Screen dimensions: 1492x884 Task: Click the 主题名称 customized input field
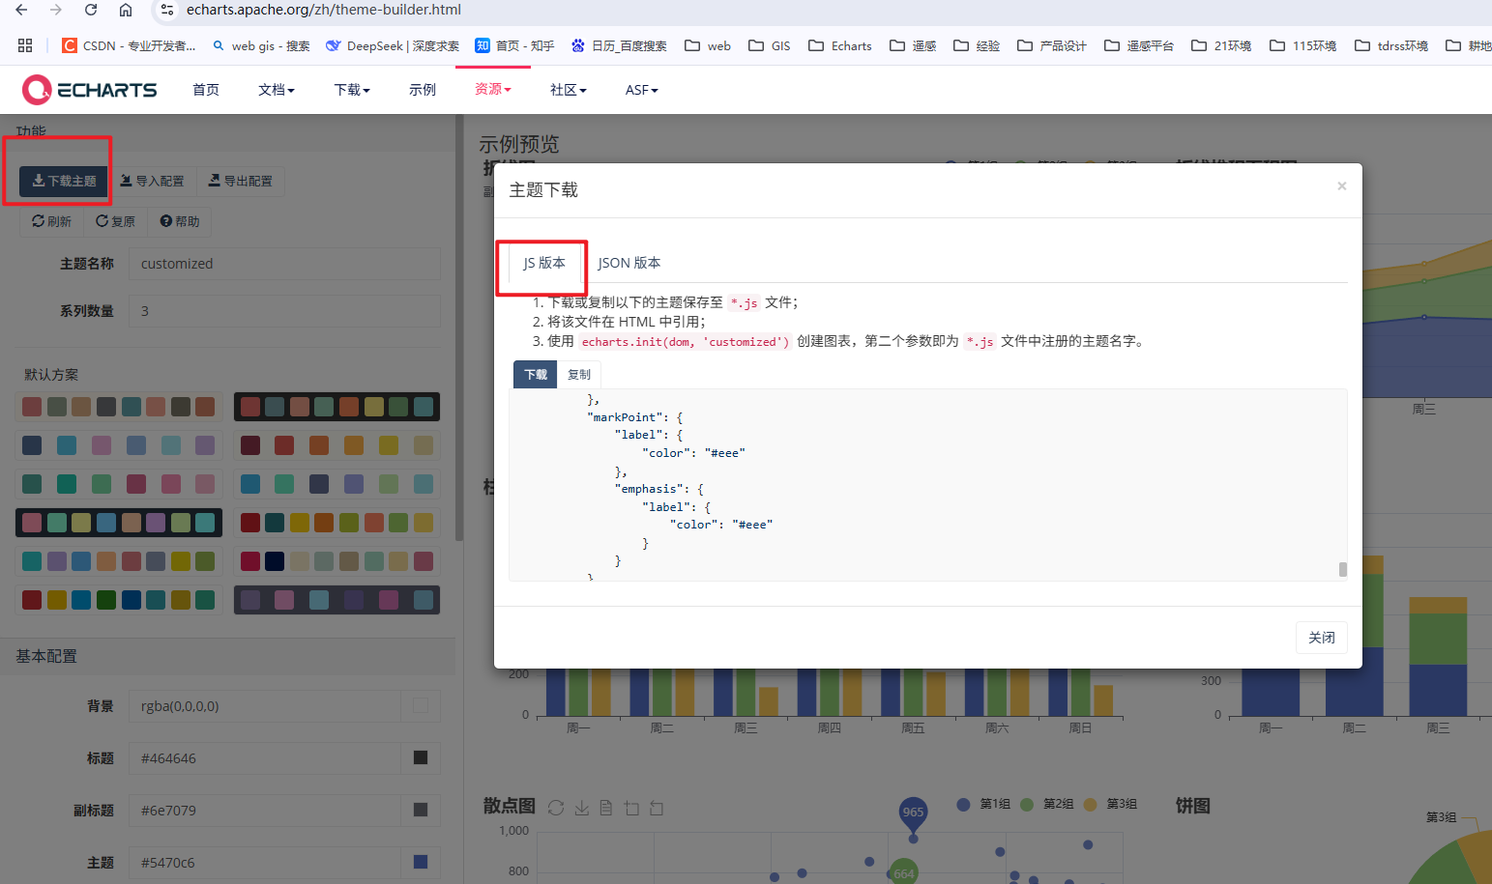[284, 263]
